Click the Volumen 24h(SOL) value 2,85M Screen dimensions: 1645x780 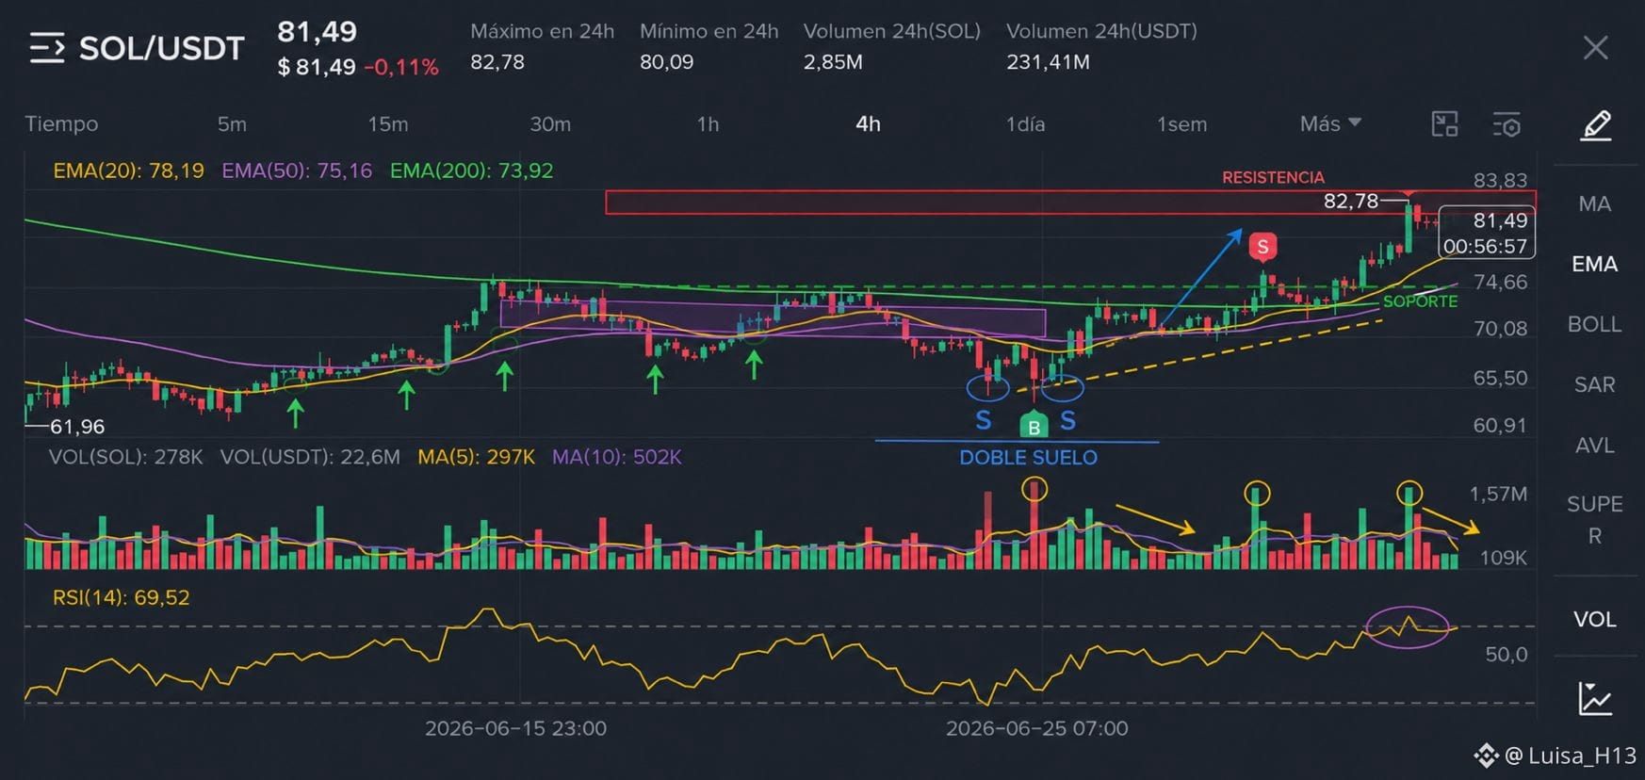[x=833, y=62]
